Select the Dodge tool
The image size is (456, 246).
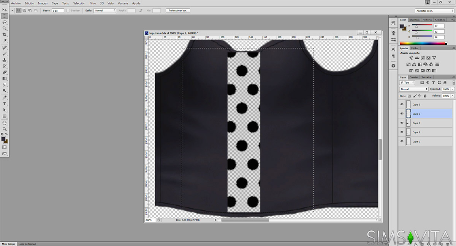(x=5, y=91)
